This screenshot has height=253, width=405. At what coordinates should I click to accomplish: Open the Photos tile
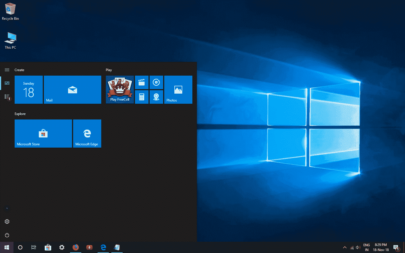[178, 90]
